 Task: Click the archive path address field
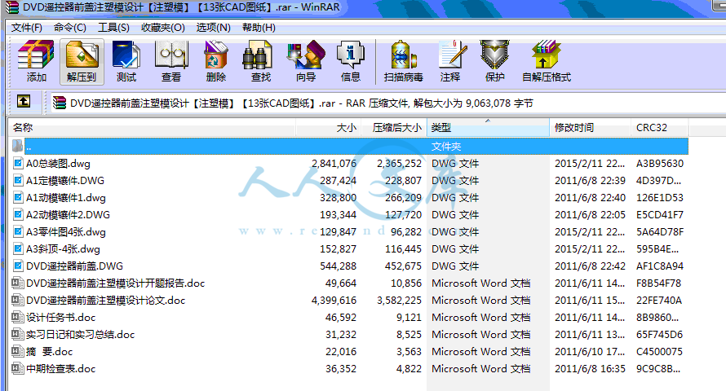click(387, 103)
